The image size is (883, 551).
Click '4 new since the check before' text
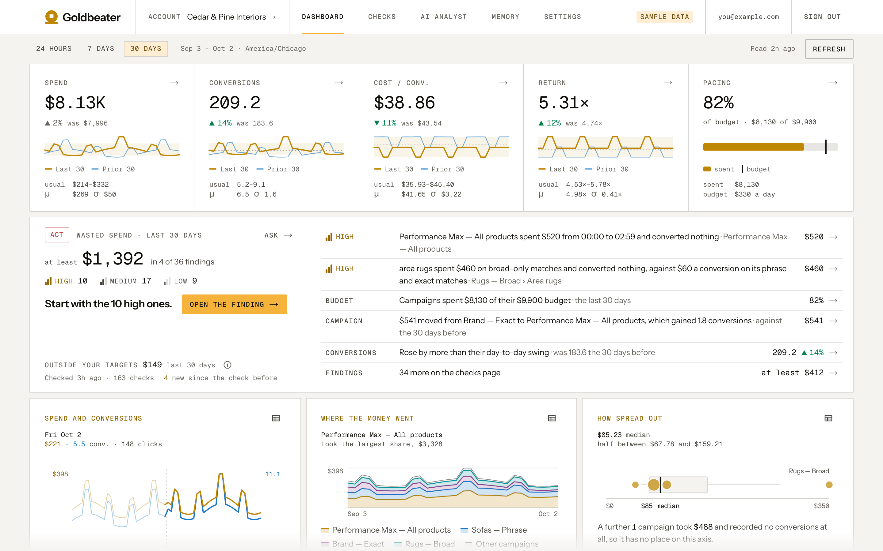(220, 378)
